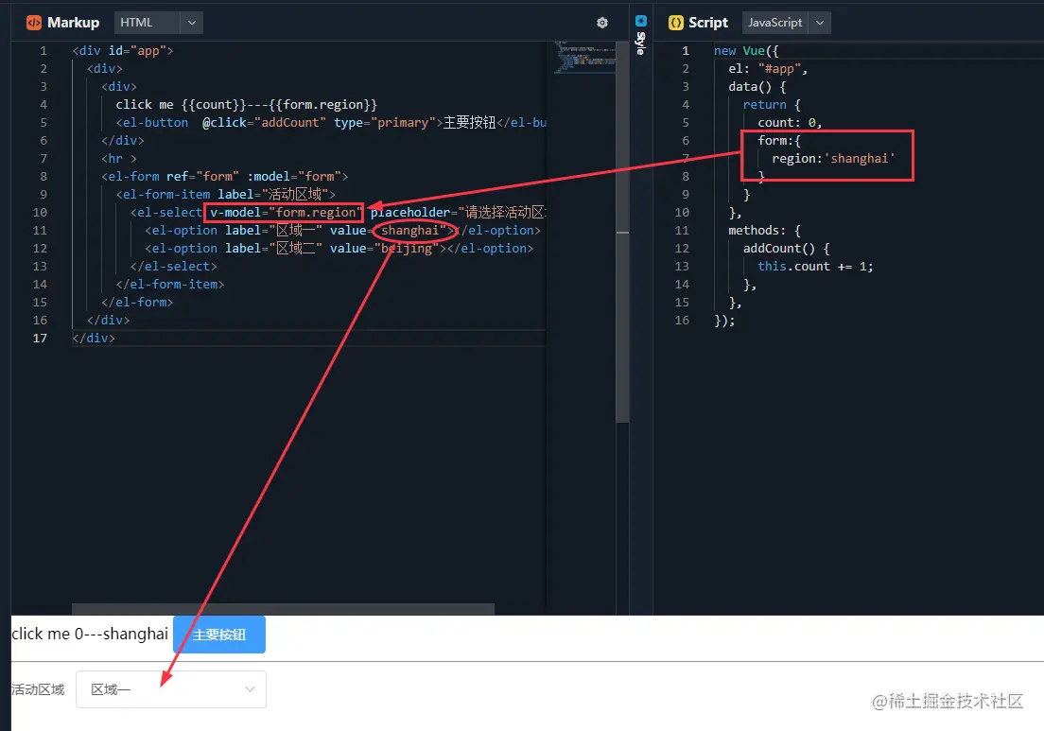Click the 'methods: {' script line
The height and width of the screenshot is (731, 1044).
click(764, 231)
